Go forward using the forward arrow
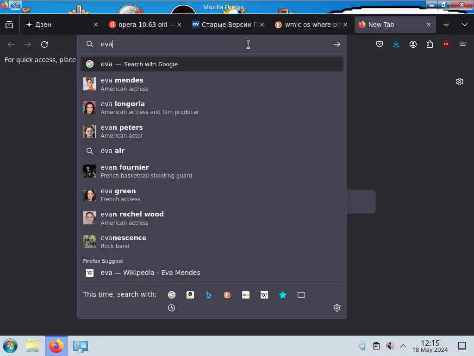Image resolution: width=474 pixels, height=356 pixels. [28, 44]
